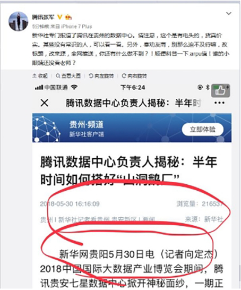The width and height of the screenshot is (241, 290).
Task: Click the yellow V verified badge
Action: pos(59,17)
